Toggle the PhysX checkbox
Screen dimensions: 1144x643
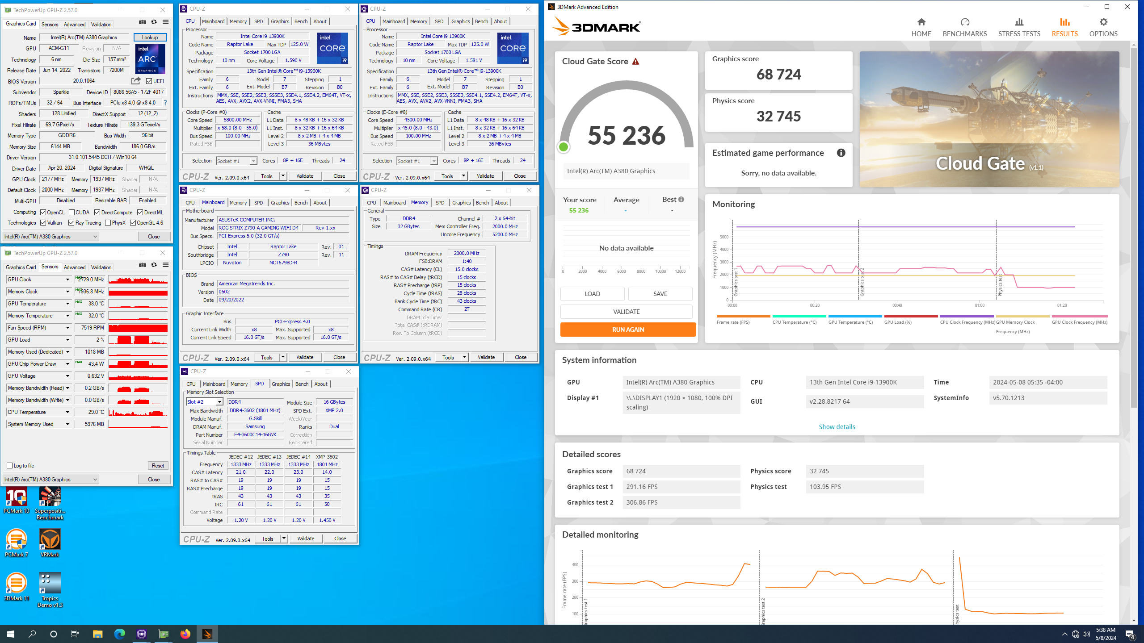(x=108, y=223)
